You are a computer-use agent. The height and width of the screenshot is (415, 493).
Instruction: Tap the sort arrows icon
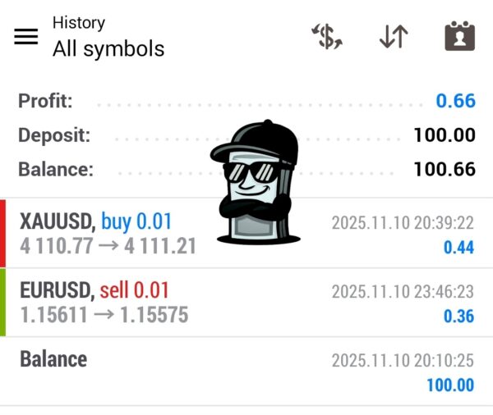(x=394, y=37)
